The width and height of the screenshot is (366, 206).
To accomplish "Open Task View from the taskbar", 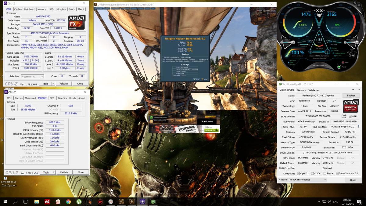I will (26, 202).
